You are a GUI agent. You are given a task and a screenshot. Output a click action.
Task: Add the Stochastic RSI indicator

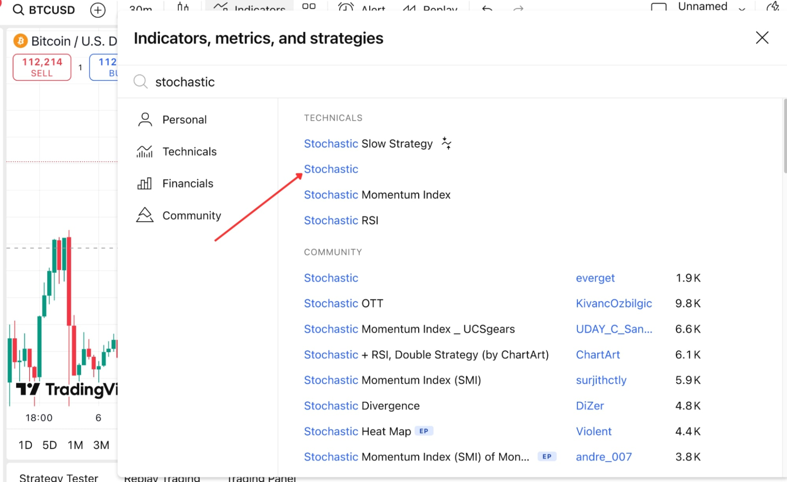(x=341, y=220)
